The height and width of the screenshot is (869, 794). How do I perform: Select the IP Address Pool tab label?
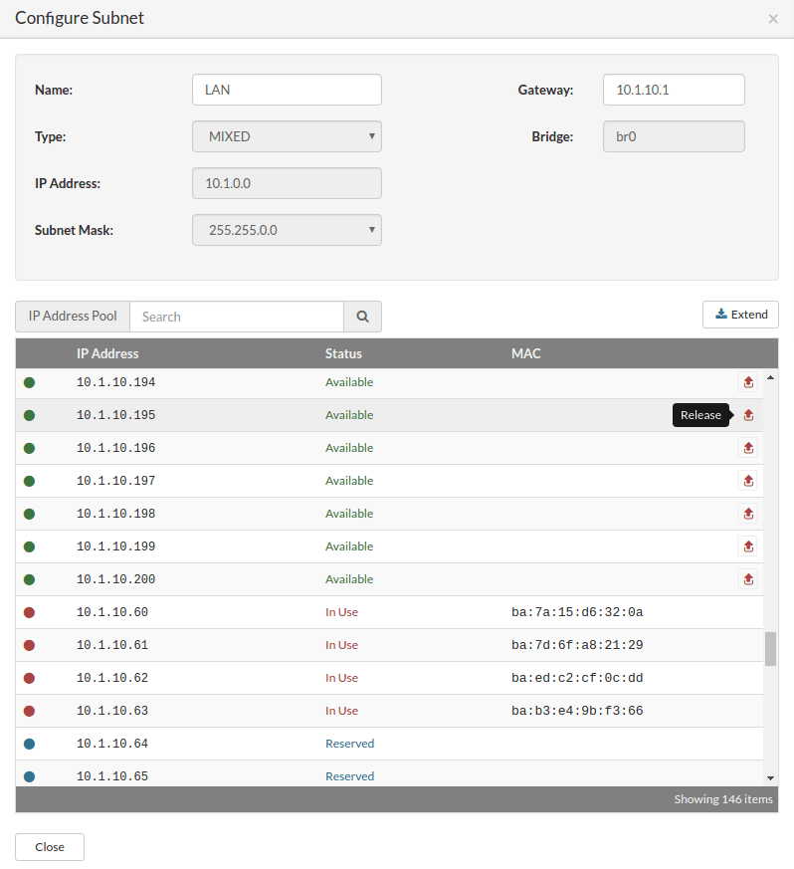73,317
